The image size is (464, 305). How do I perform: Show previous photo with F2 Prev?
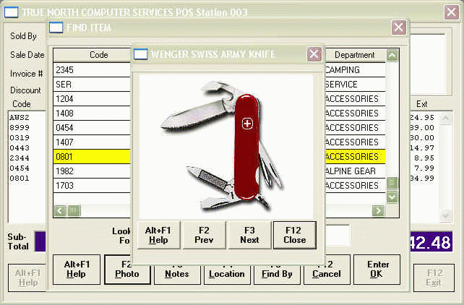click(x=204, y=235)
